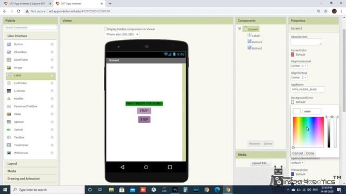Reload the browser page

point(18,11)
